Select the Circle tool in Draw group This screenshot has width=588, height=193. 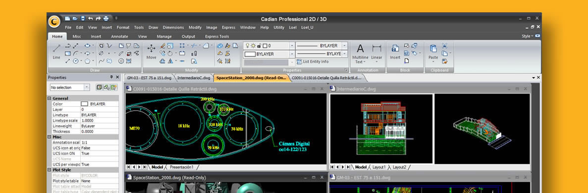[76, 61]
